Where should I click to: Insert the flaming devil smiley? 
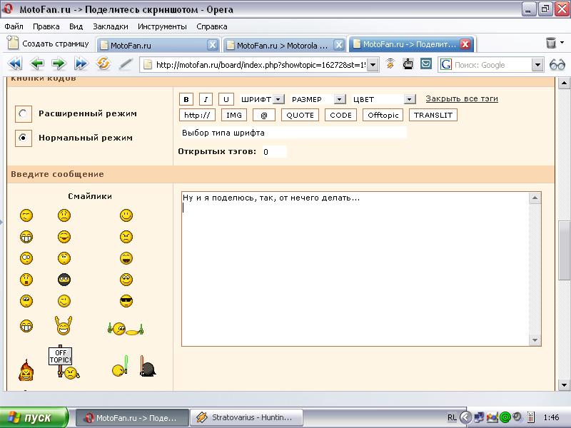[x=26, y=370]
